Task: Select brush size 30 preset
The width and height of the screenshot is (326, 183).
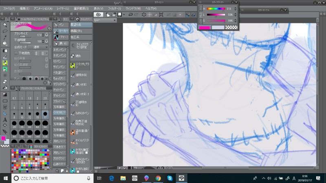Action: pos(29,123)
